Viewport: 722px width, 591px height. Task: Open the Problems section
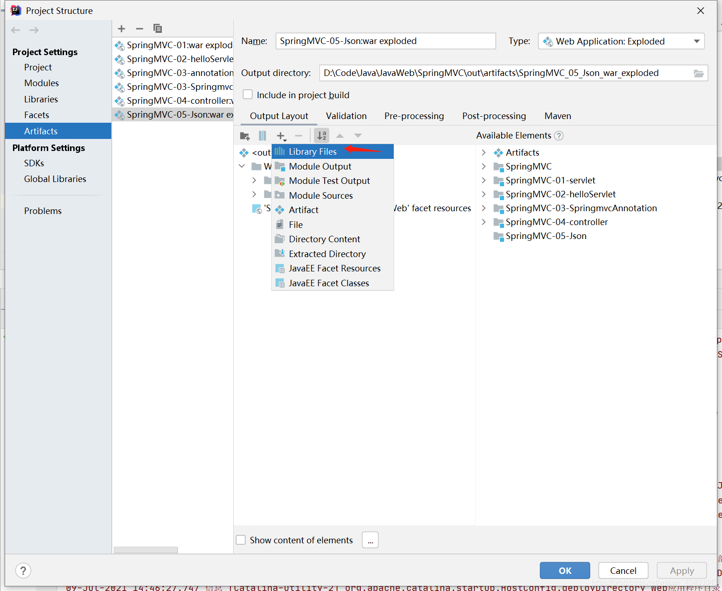[43, 211]
